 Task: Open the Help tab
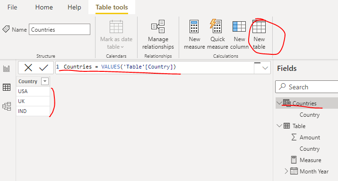[x=74, y=8]
